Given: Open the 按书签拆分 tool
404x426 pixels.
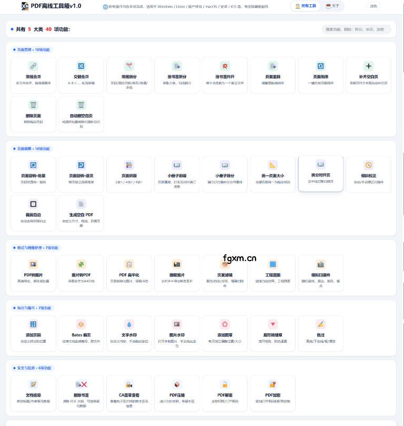Looking at the screenshot, I should tap(177, 75).
